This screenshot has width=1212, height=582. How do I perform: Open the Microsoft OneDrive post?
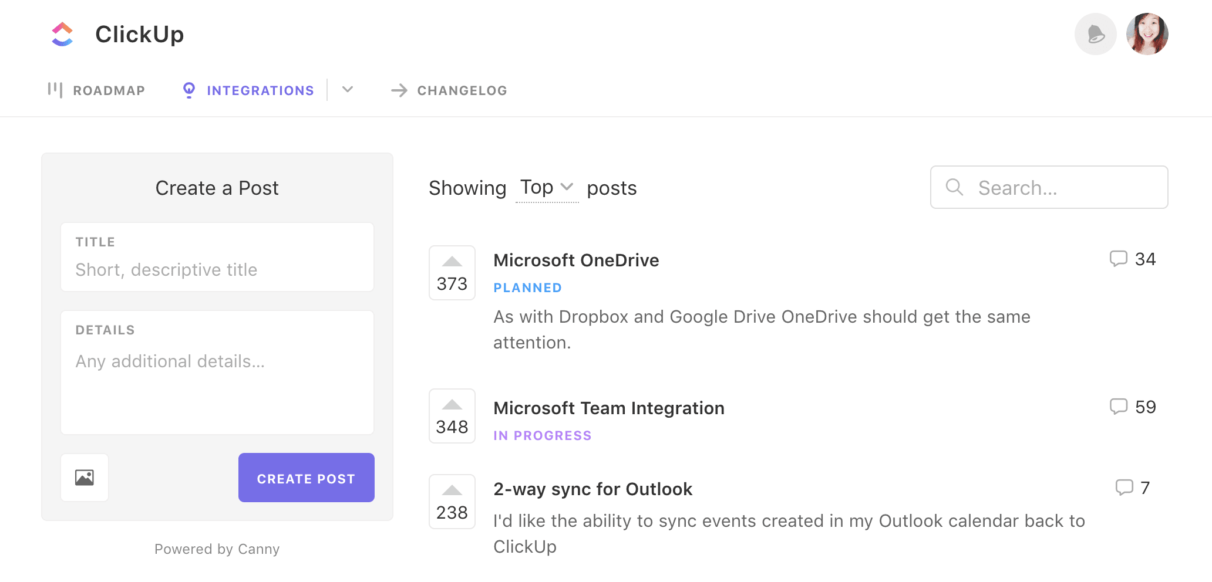click(576, 260)
